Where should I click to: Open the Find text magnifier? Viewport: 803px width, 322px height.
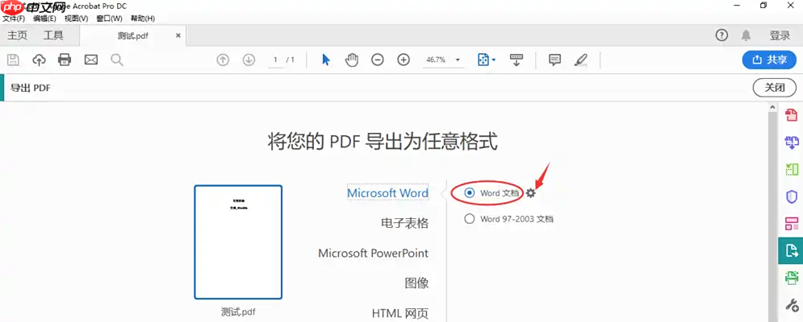pyautogui.click(x=117, y=60)
